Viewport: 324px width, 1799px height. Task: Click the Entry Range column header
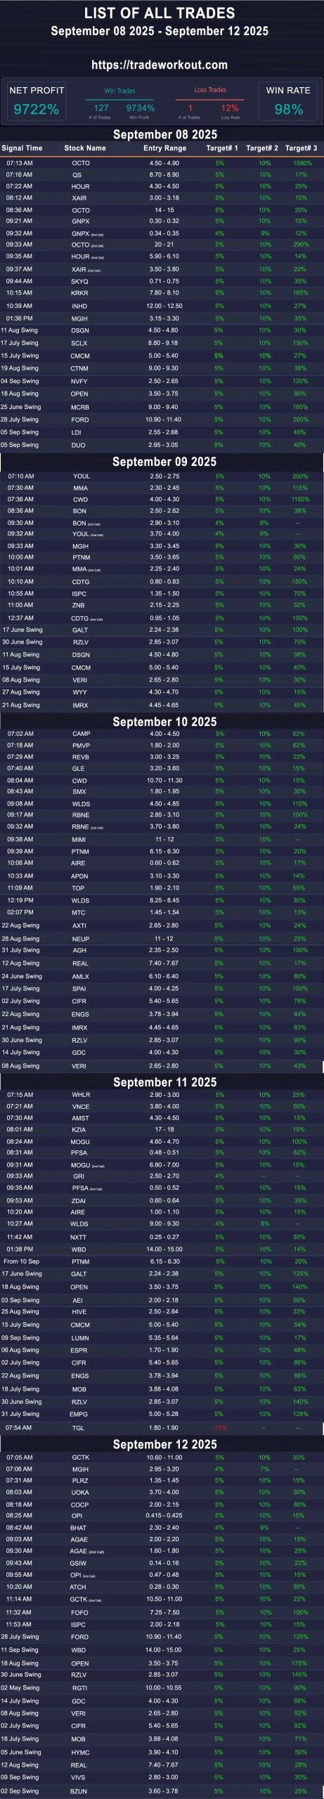pyautogui.click(x=164, y=148)
